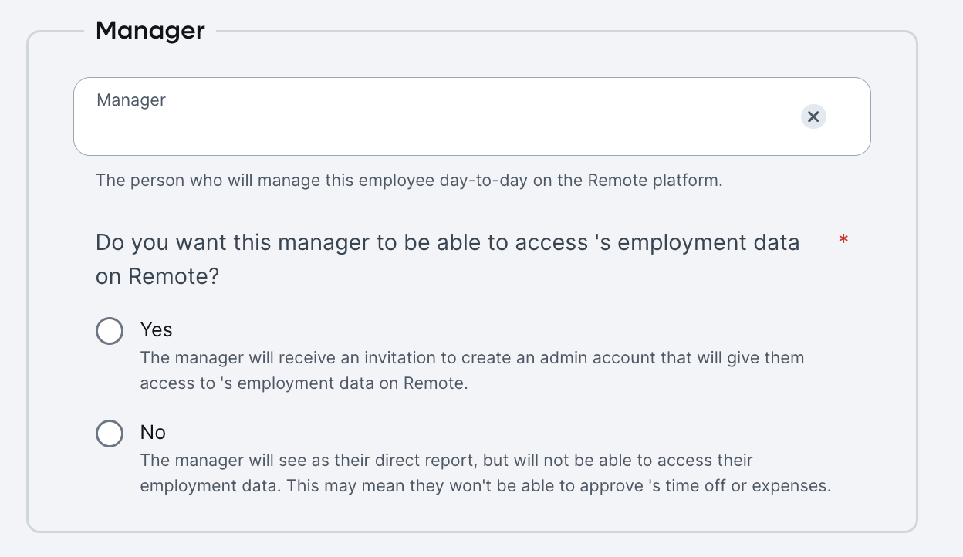Click the Yes option description about admin invitation

[472, 370]
